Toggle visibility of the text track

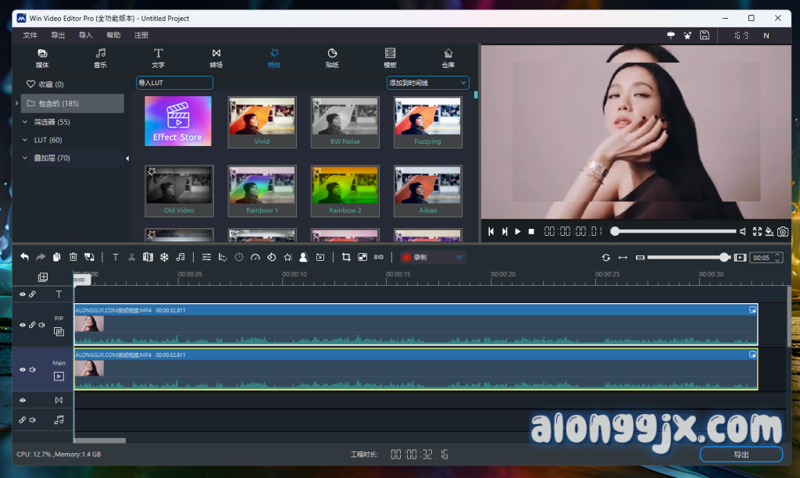click(x=23, y=294)
